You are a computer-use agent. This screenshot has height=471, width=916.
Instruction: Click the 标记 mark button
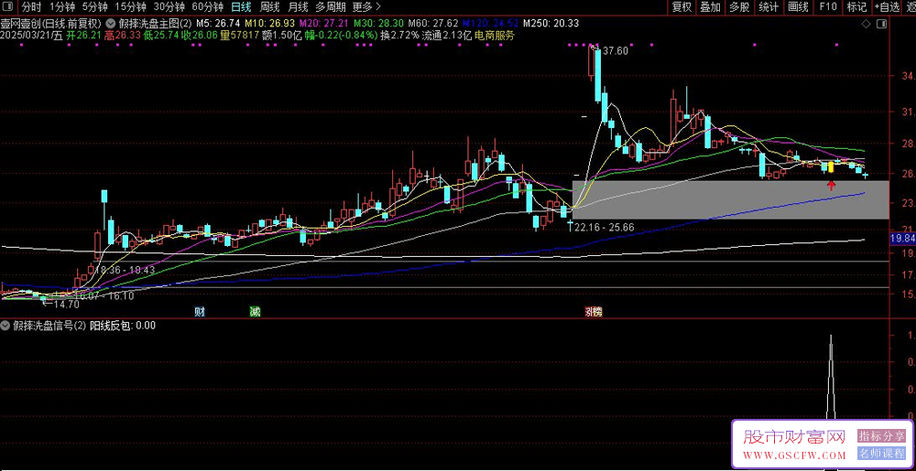click(857, 7)
